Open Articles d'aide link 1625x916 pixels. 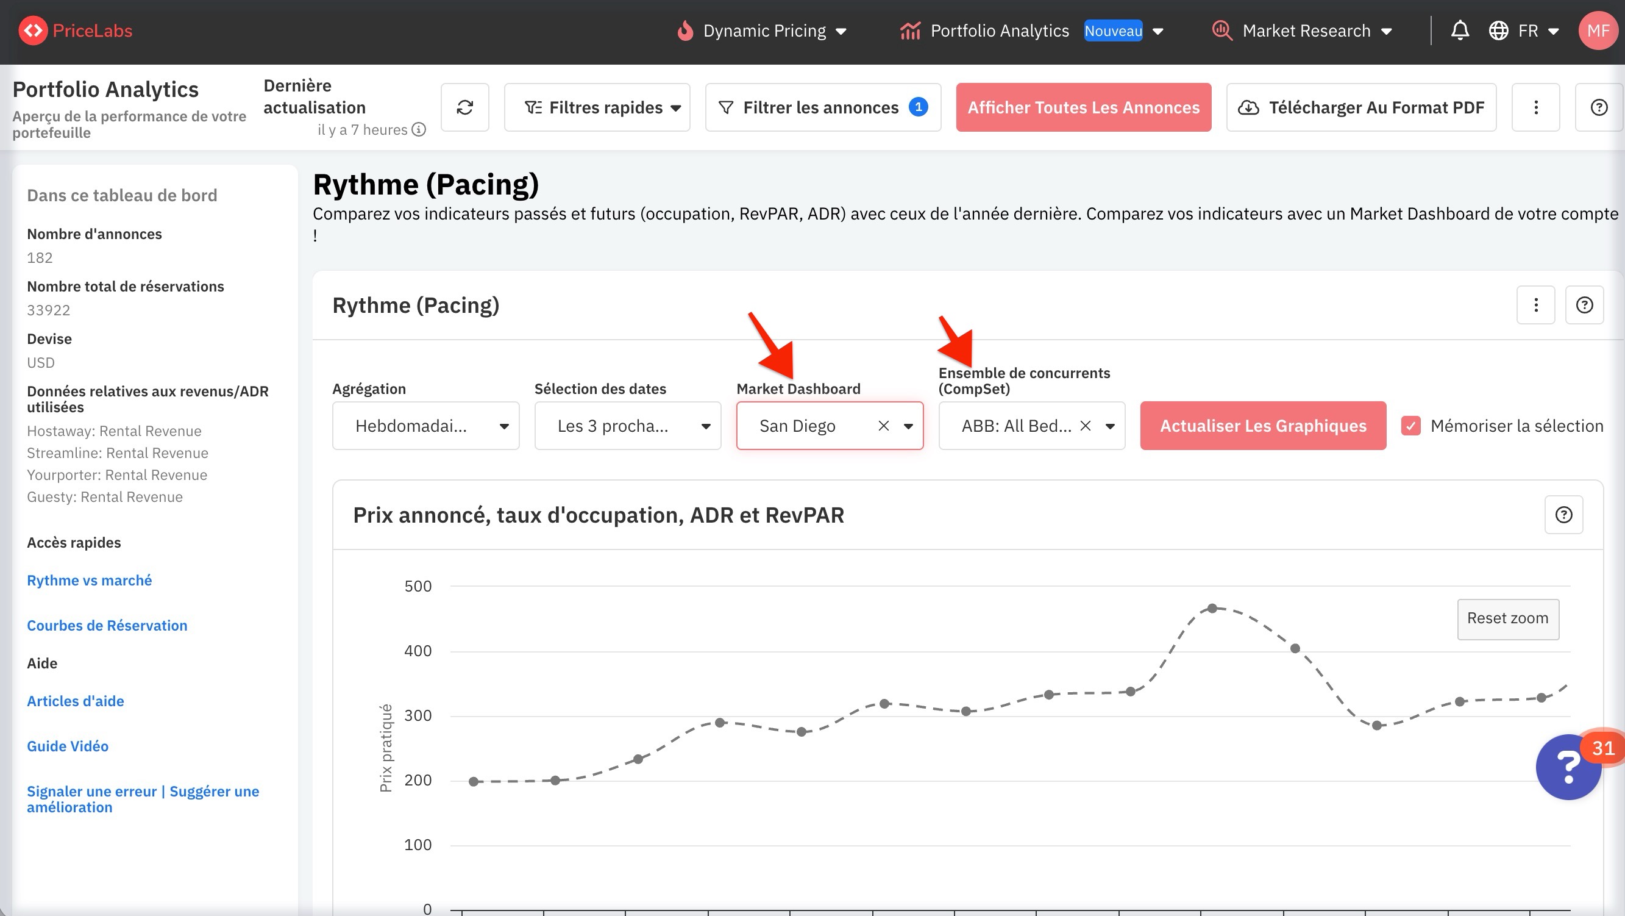coord(75,701)
